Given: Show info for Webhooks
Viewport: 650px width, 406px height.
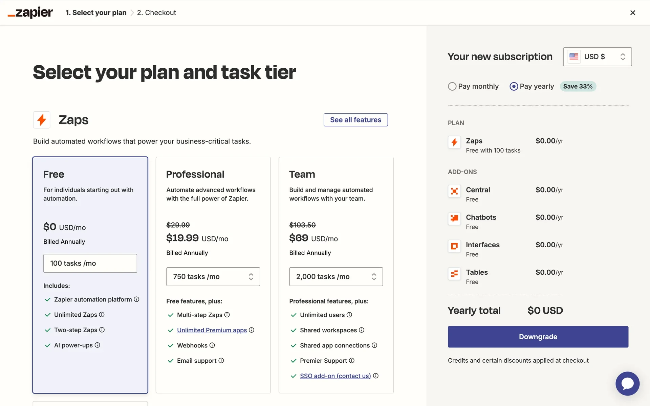Looking at the screenshot, I should (x=212, y=345).
